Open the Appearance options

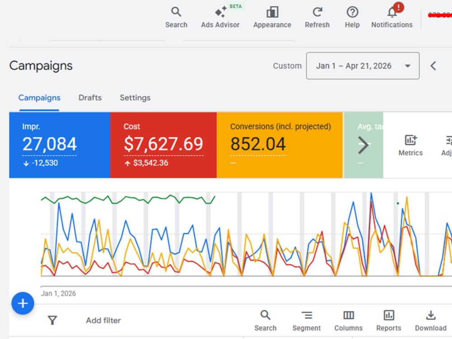tap(272, 18)
